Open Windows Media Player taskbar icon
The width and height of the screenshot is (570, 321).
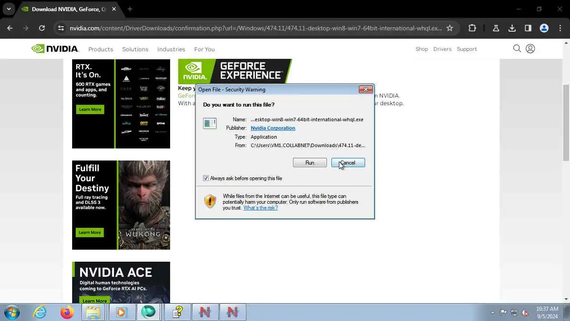121,312
